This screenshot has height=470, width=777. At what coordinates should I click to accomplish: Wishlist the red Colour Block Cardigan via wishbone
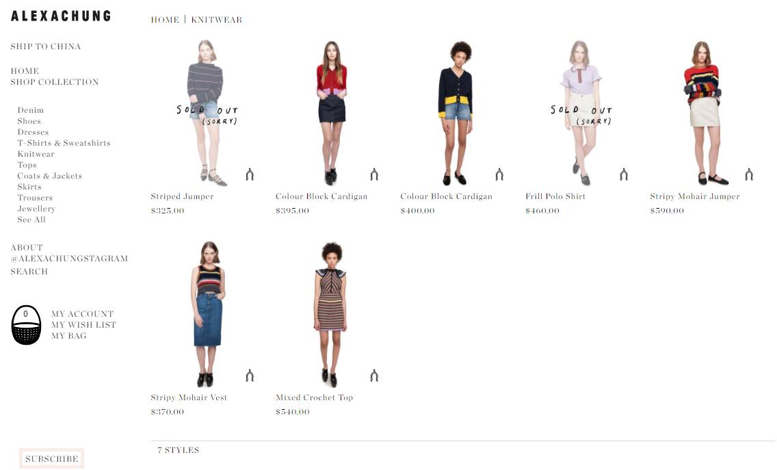pyautogui.click(x=374, y=174)
